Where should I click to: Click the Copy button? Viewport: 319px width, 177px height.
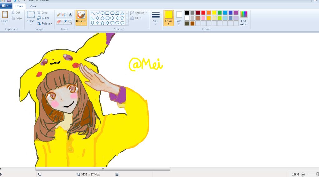(17, 18)
